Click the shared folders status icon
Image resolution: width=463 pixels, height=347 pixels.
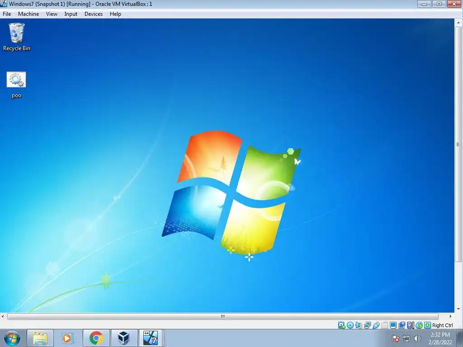tap(384, 325)
